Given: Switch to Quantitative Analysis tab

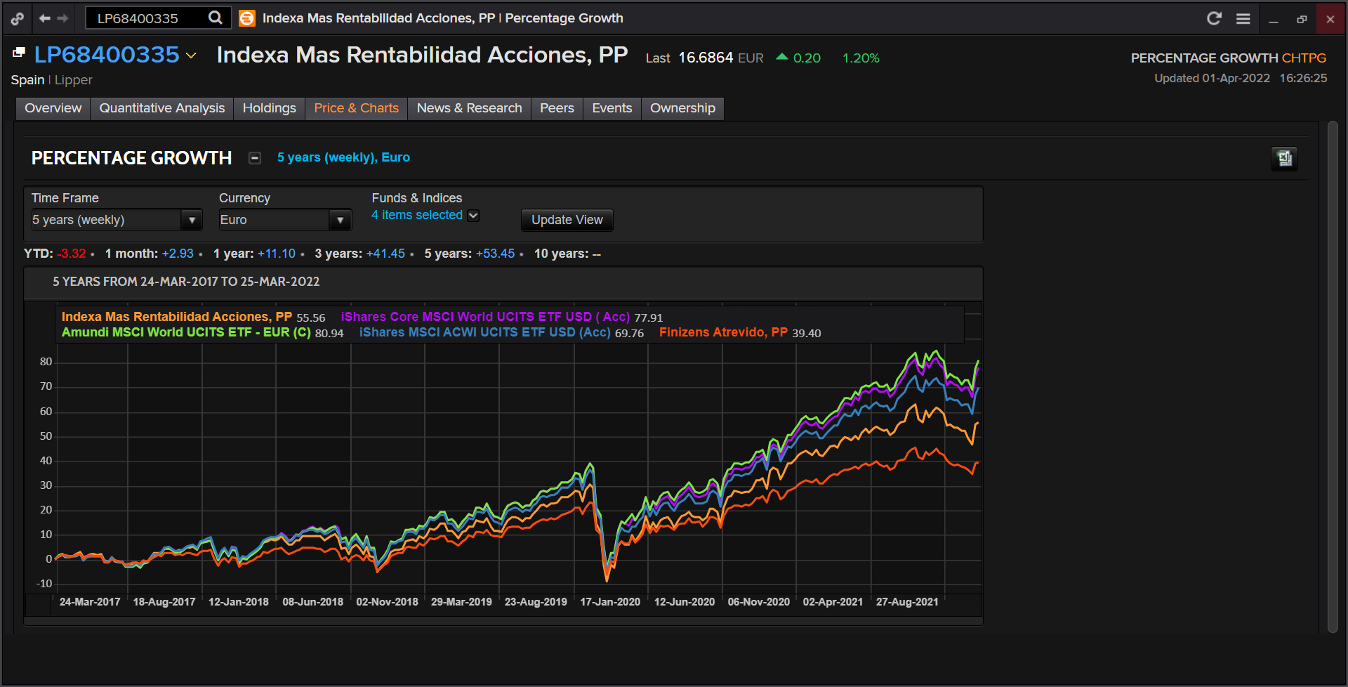Looking at the screenshot, I should 162,108.
